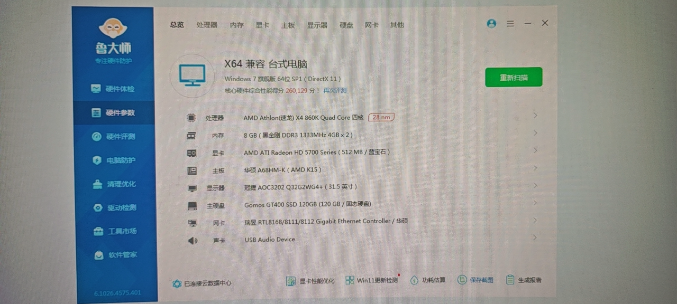Switch to the 显卡 tab
Viewport: 677px width, 304px height.
262,25
